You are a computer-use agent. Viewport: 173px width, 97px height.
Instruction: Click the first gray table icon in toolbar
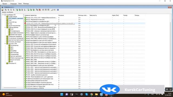[43, 10]
